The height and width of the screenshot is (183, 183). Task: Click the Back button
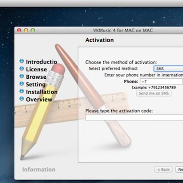[163, 169]
